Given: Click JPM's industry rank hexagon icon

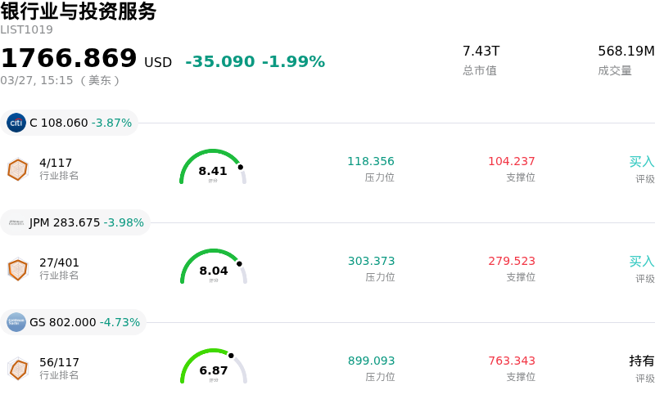Looking at the screenshot, I should point(18,269).
